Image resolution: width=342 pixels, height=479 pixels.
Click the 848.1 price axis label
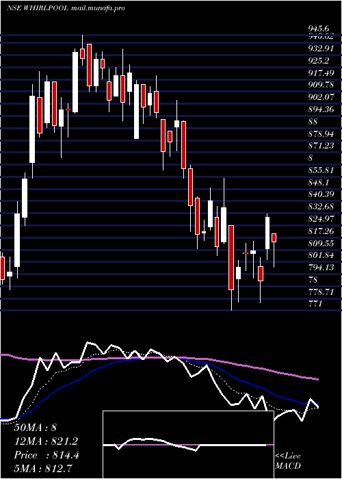tap(319, 182)
